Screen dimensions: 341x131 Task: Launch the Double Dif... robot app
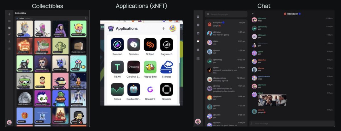(x=134, y=90)
